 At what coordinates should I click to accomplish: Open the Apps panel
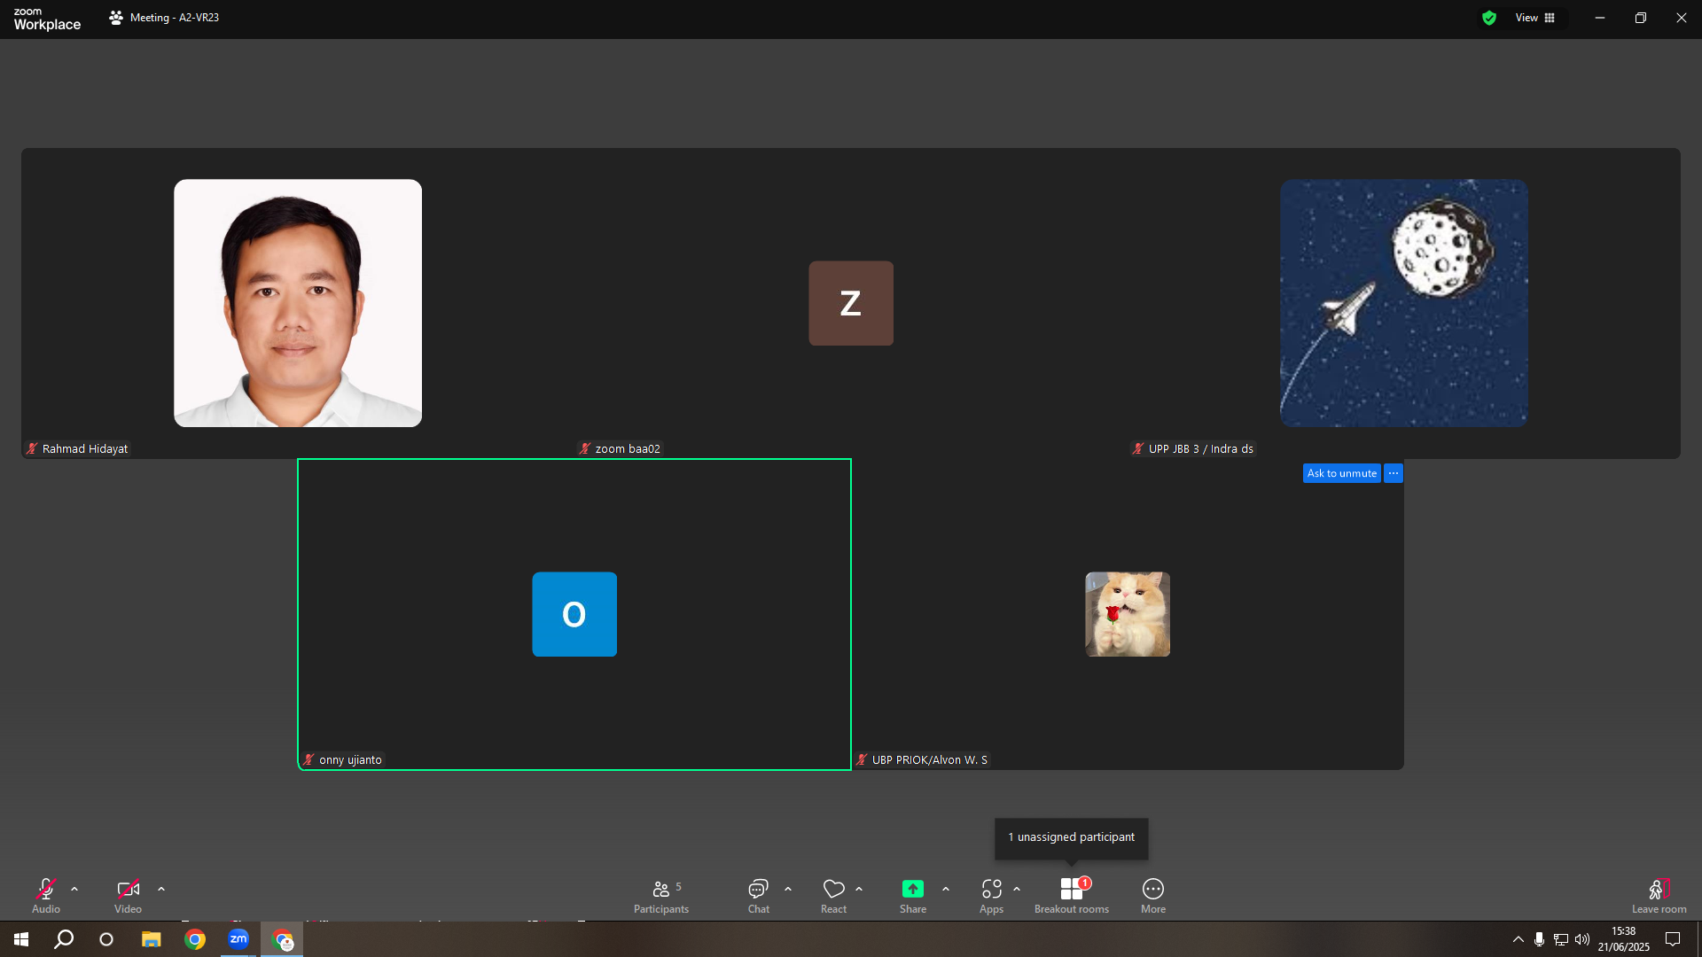pos(992,895)
